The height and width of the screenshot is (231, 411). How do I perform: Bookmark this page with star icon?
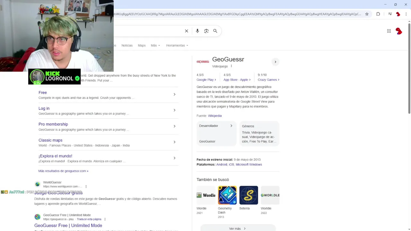point(367,14)
